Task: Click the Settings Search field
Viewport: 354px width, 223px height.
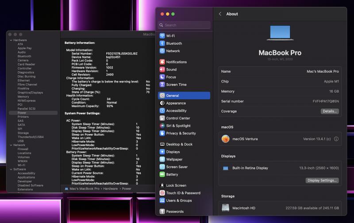Action: click(x=184, y=25)
